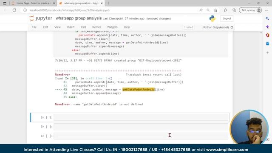Click the Last Checkpoint 27 minutes ago text
272x153 pixels.
[x=124, y=19]
